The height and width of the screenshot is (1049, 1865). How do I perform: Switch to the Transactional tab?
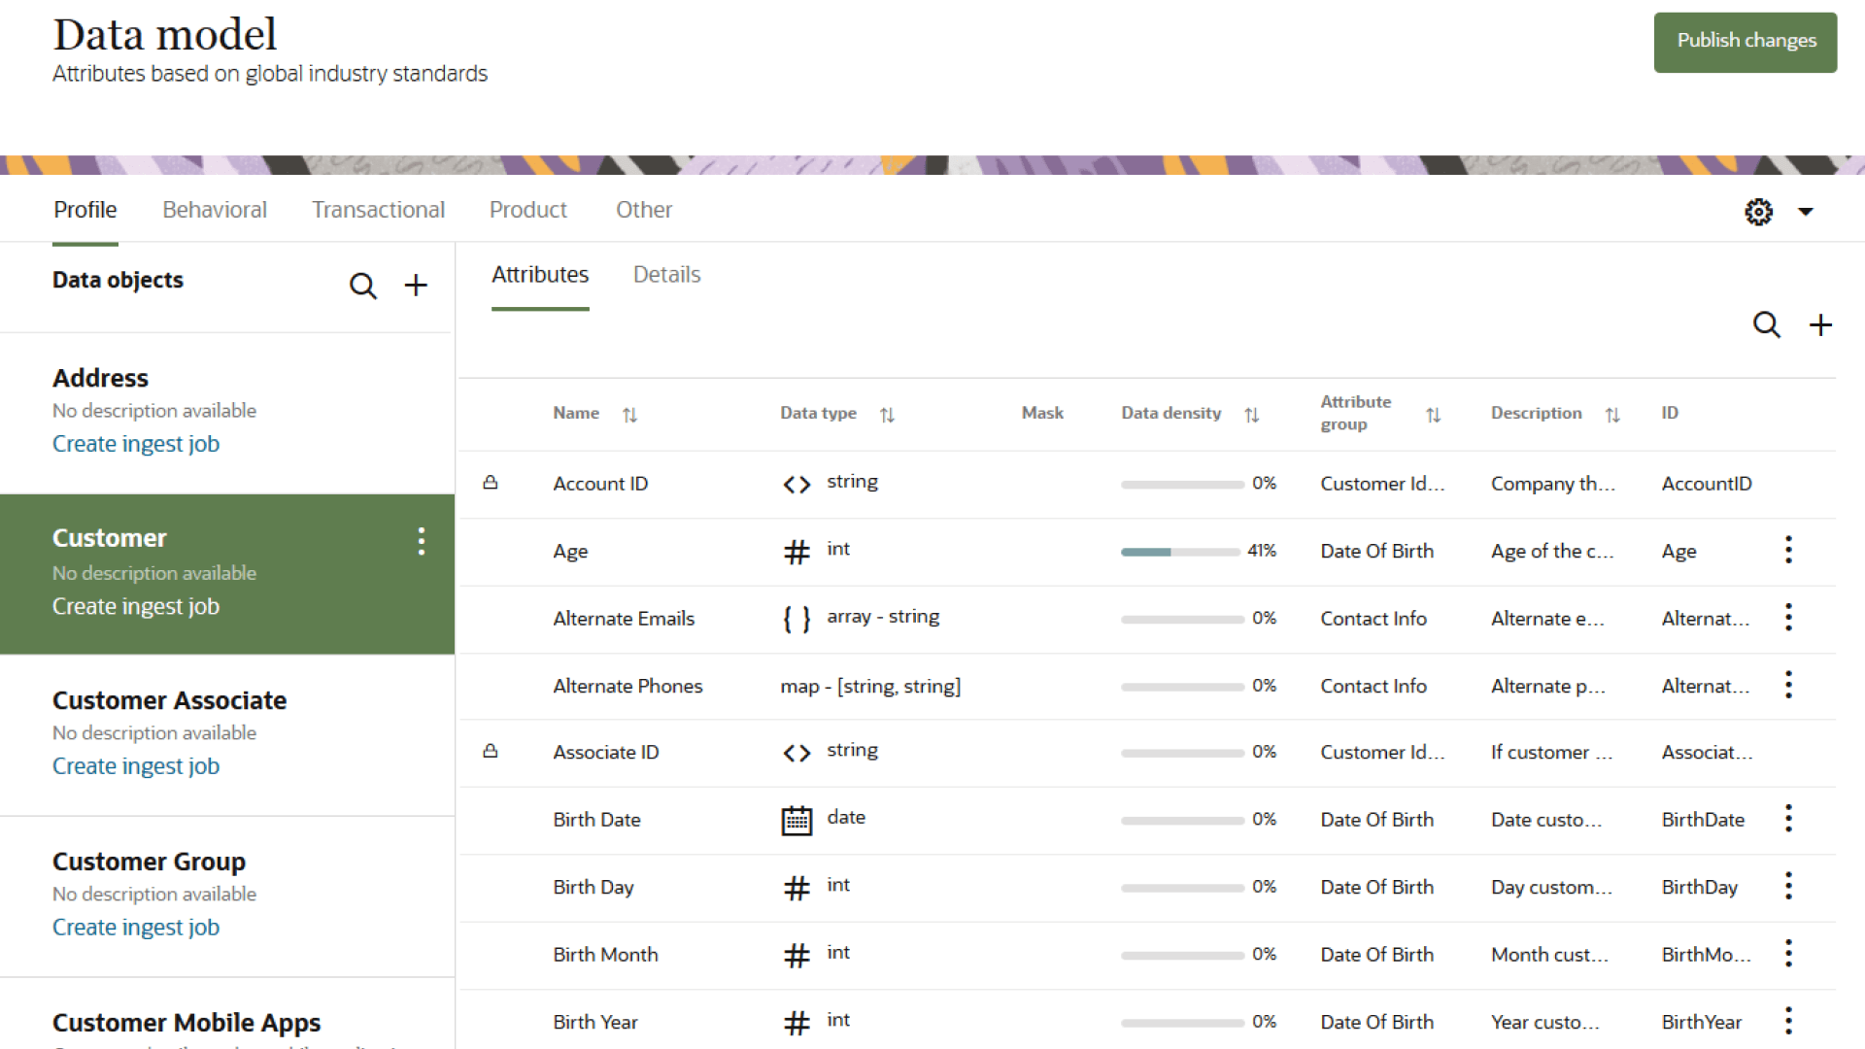(x=378, y=210)
